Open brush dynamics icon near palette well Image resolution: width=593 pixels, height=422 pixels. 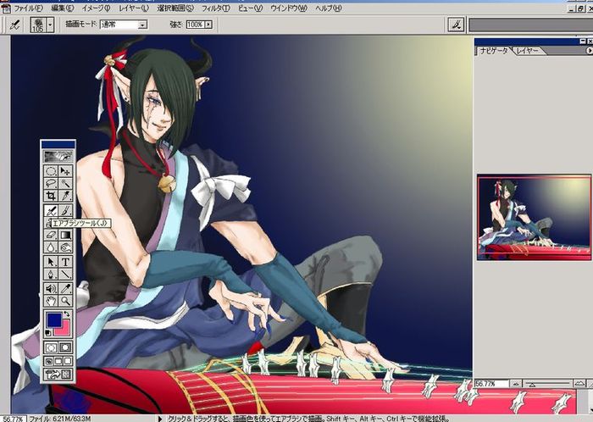point(456,25)
